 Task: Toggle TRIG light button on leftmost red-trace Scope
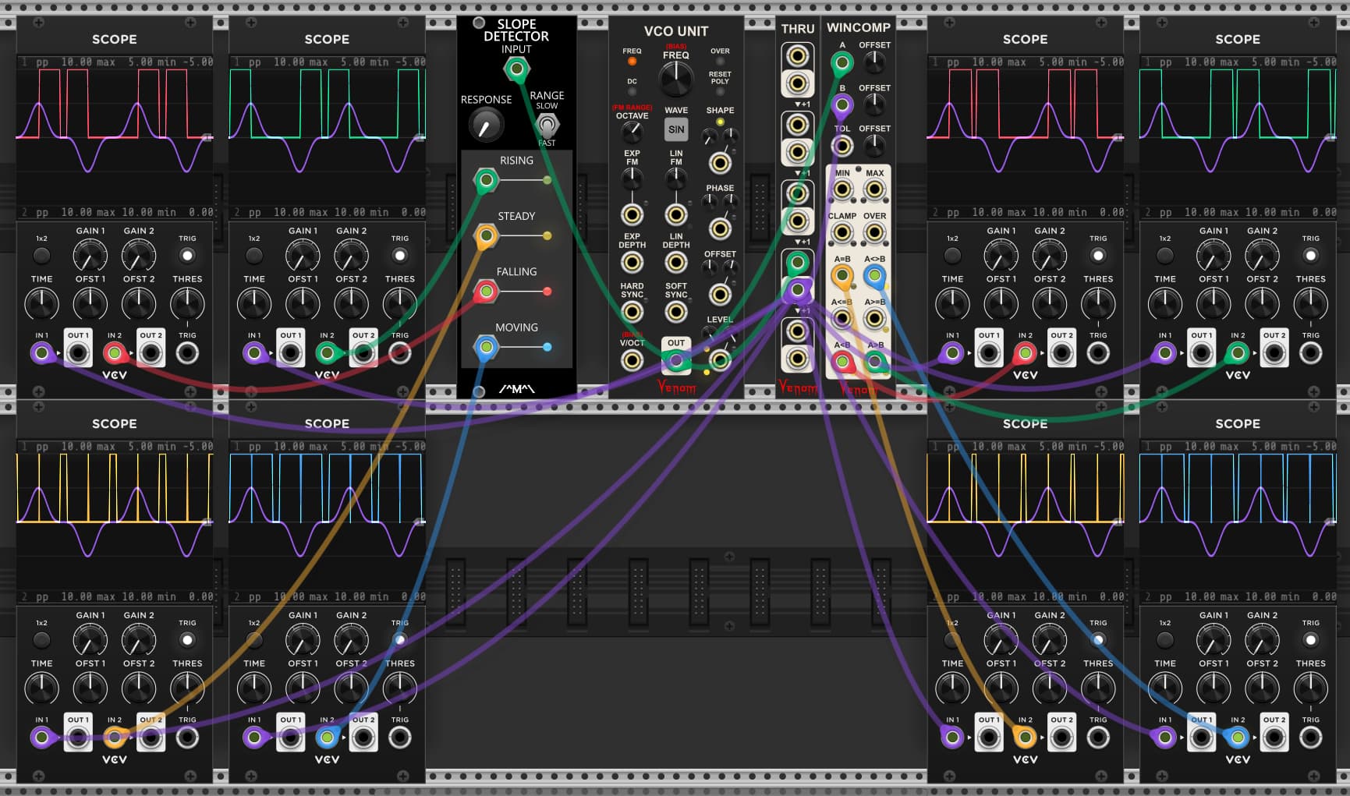(x=187, y=256)
